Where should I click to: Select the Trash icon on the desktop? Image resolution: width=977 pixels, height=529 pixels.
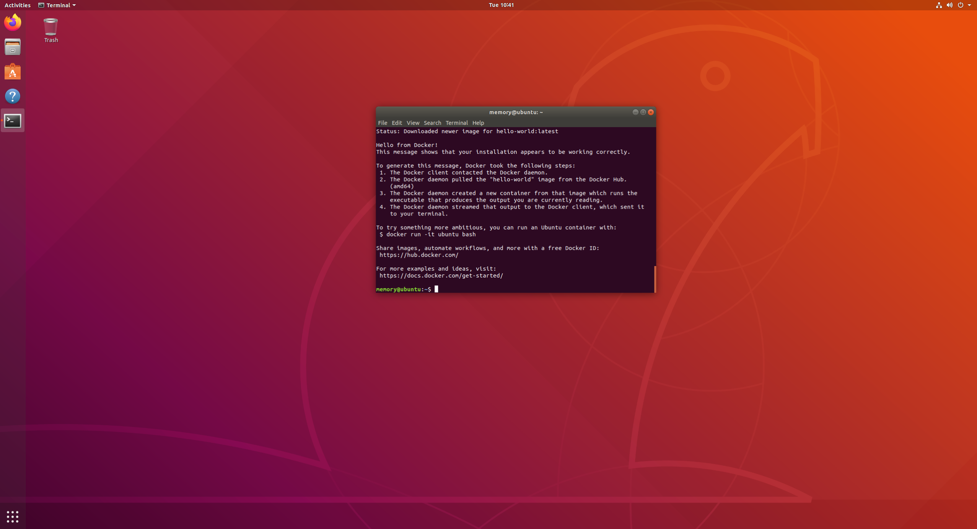[x=50, y=30]
